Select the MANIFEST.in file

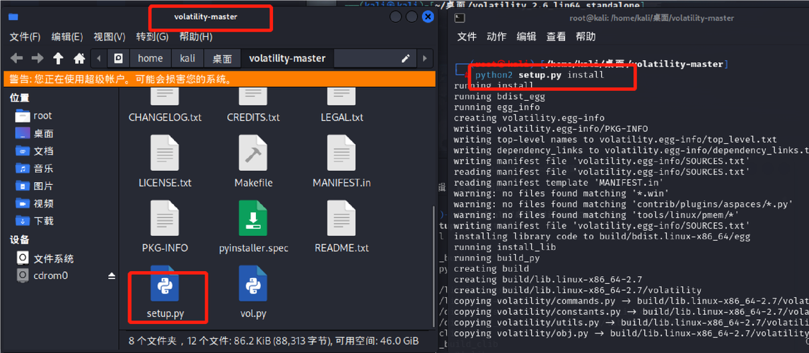(x=341, y=162)
